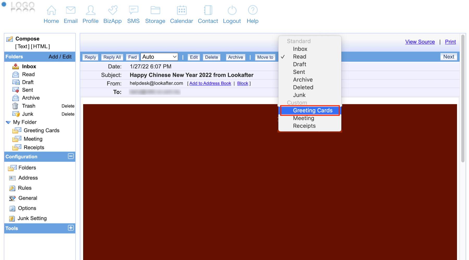The height and width of the screenshot is (260, 469).
Task: Open the Help question mark icon
Action: (252, 10)
